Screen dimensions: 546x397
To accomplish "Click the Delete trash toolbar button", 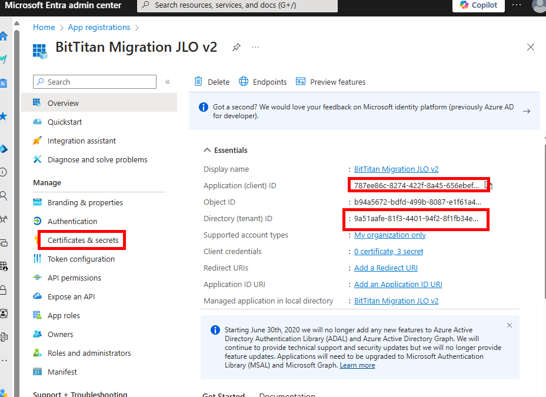I will point(212,82).
